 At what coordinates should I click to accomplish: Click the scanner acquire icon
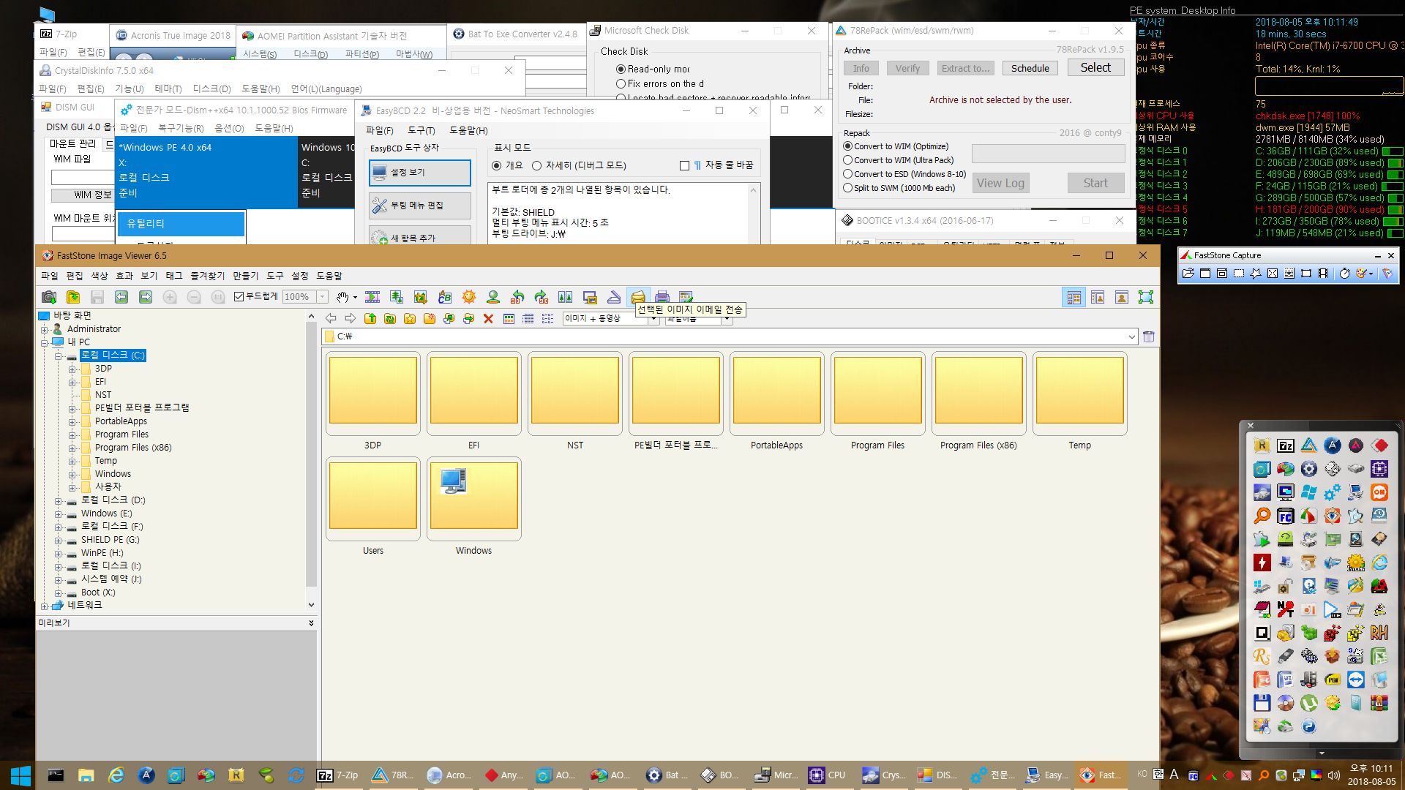click(614, 297)
